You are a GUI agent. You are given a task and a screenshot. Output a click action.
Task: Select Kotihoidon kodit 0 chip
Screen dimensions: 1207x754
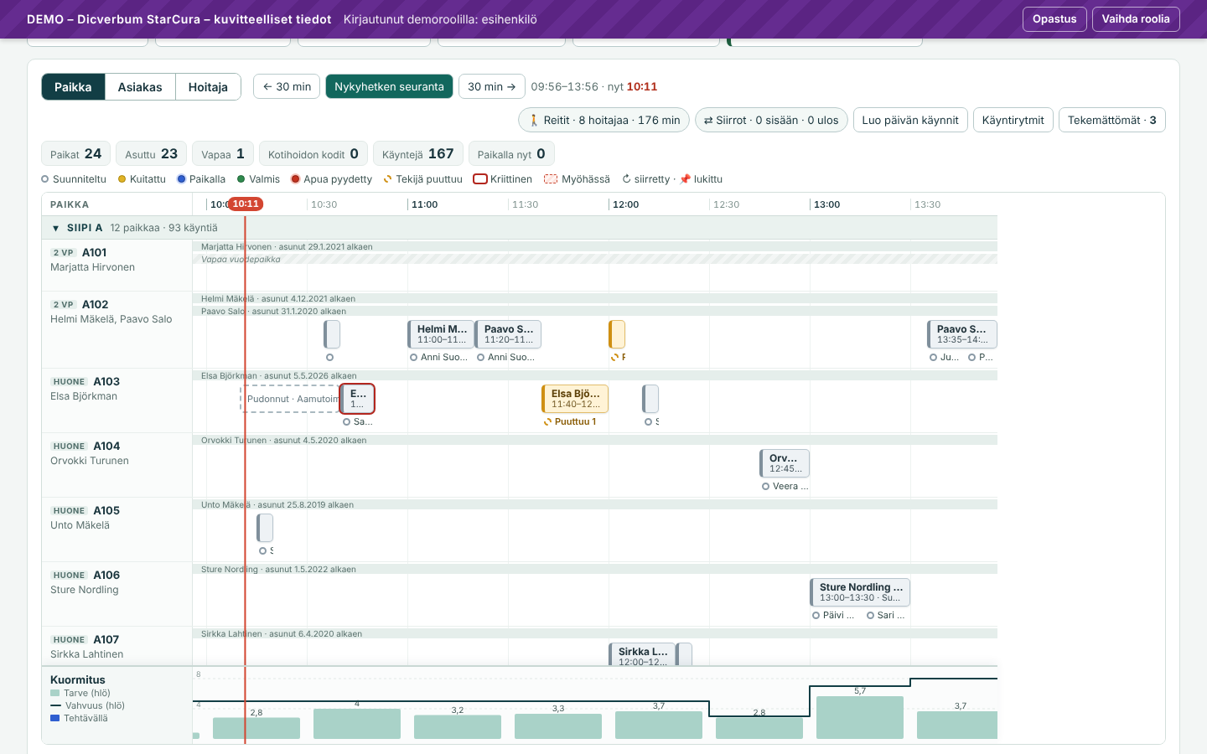pos(313,153)
